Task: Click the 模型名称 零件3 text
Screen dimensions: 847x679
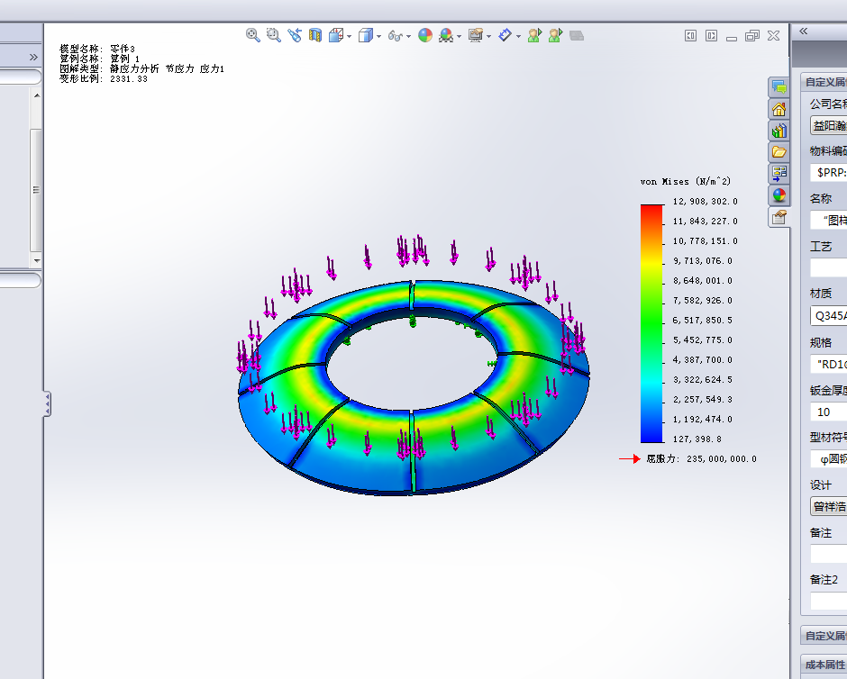Action: point(97,49)
